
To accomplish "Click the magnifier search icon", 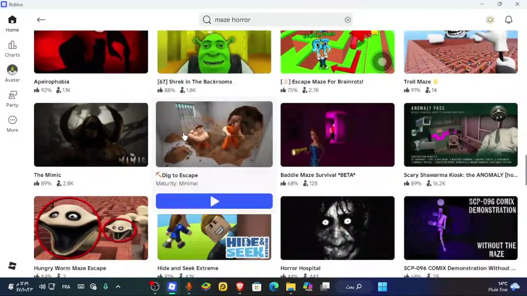I will click(207, 20).
